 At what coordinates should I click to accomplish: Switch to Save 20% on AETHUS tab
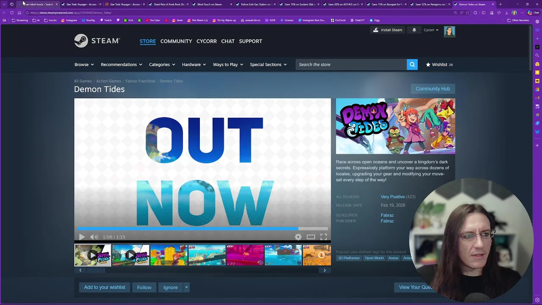click(343, 4)
